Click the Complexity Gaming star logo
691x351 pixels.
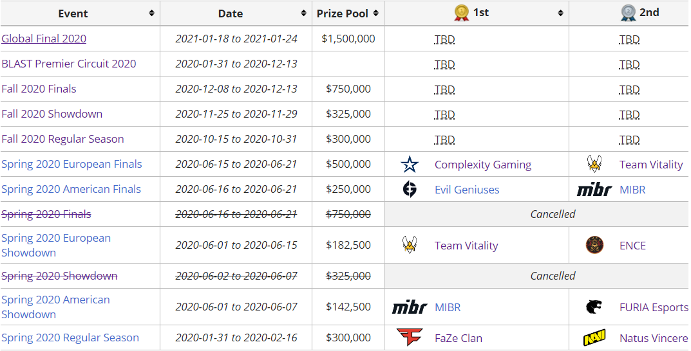tap(410, 165)
